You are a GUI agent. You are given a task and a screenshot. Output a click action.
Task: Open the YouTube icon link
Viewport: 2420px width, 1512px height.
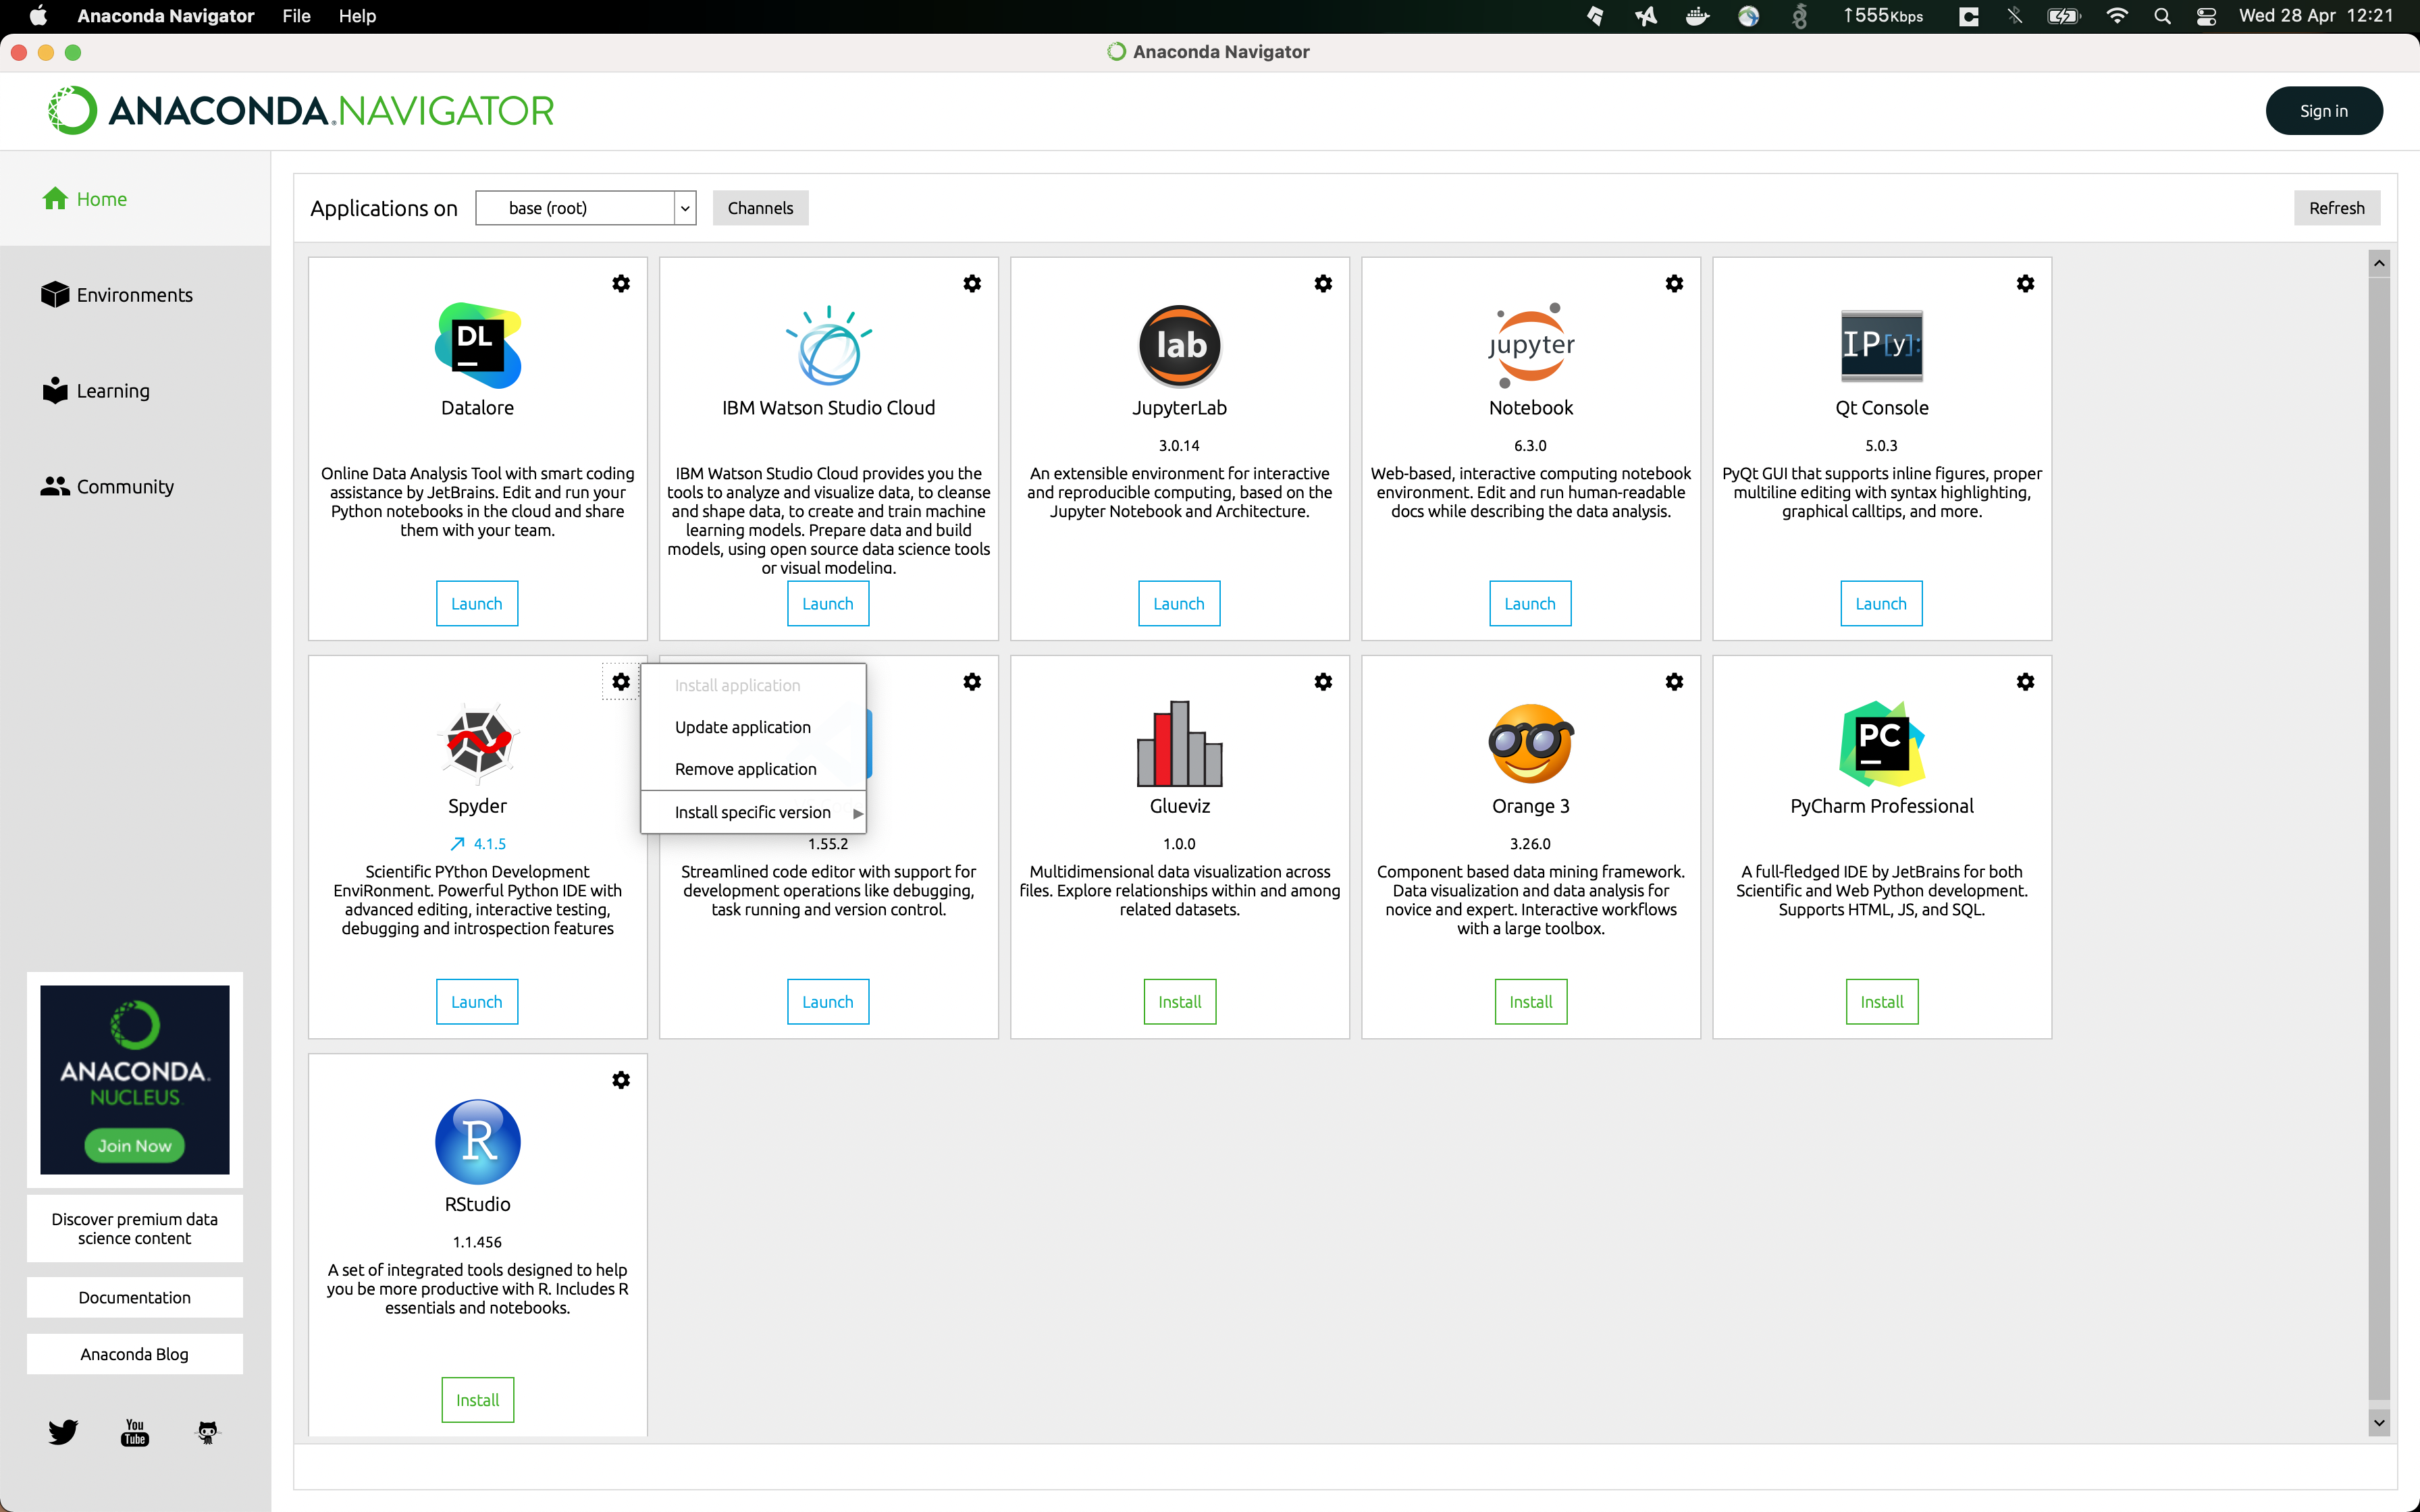(x=135, y=1432)
